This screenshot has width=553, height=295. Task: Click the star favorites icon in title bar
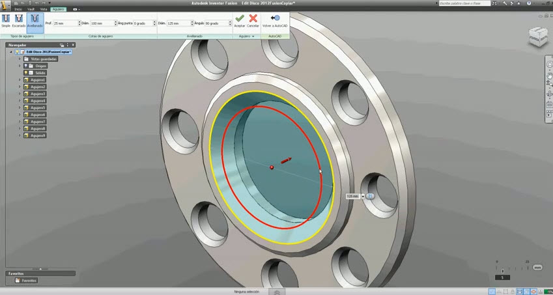click(518, 3)
